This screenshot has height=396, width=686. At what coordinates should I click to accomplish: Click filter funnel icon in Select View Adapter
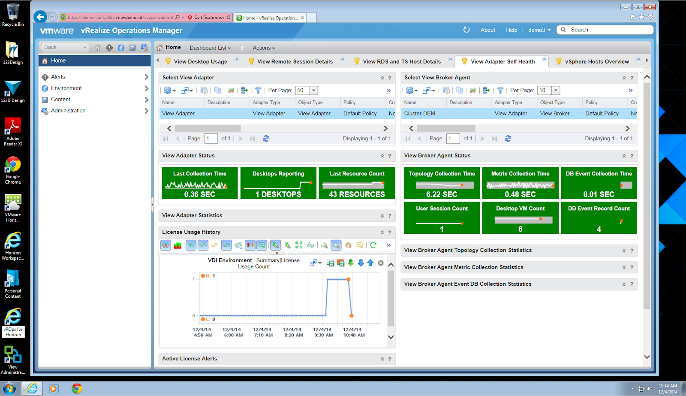tap(258, 90)
